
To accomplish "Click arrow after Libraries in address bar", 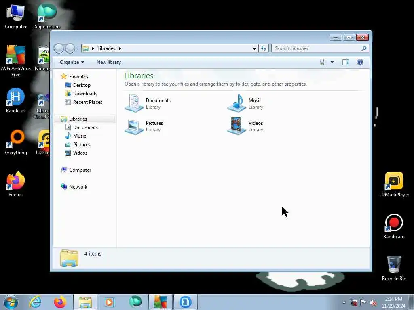I will pos(120,48).
